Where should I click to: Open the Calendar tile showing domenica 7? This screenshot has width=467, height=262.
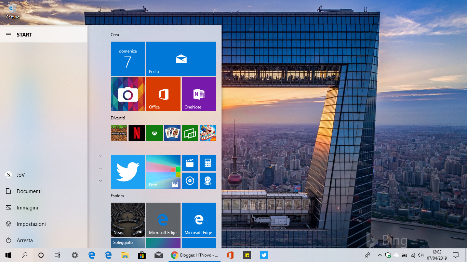pos(128,59)
